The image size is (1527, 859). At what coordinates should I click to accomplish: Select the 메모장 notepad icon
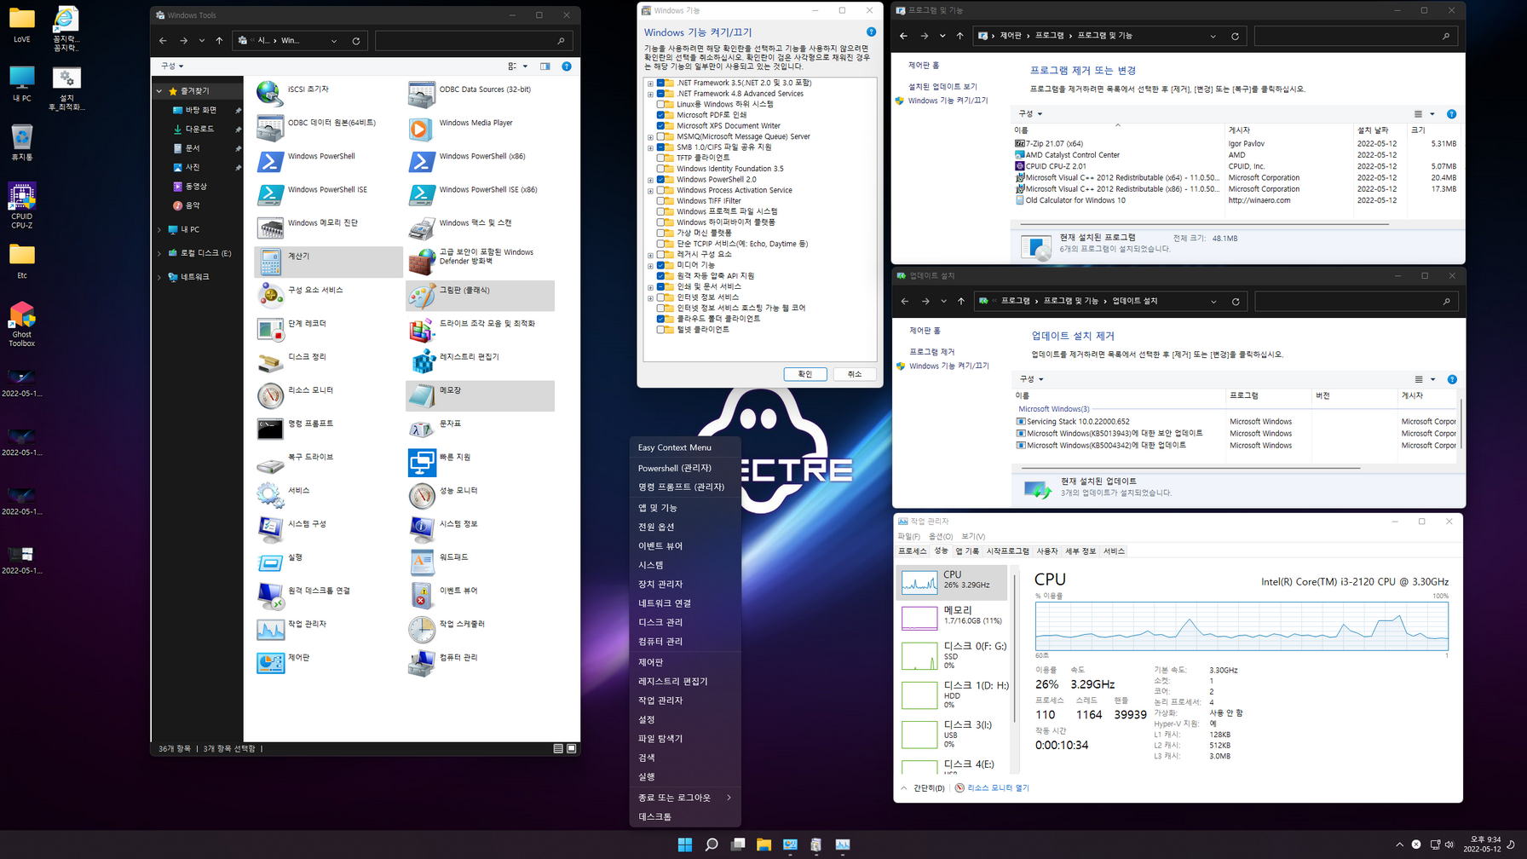(421, 395)
